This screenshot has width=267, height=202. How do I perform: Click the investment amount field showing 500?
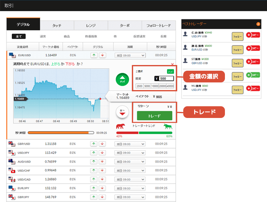coord(164,78)
